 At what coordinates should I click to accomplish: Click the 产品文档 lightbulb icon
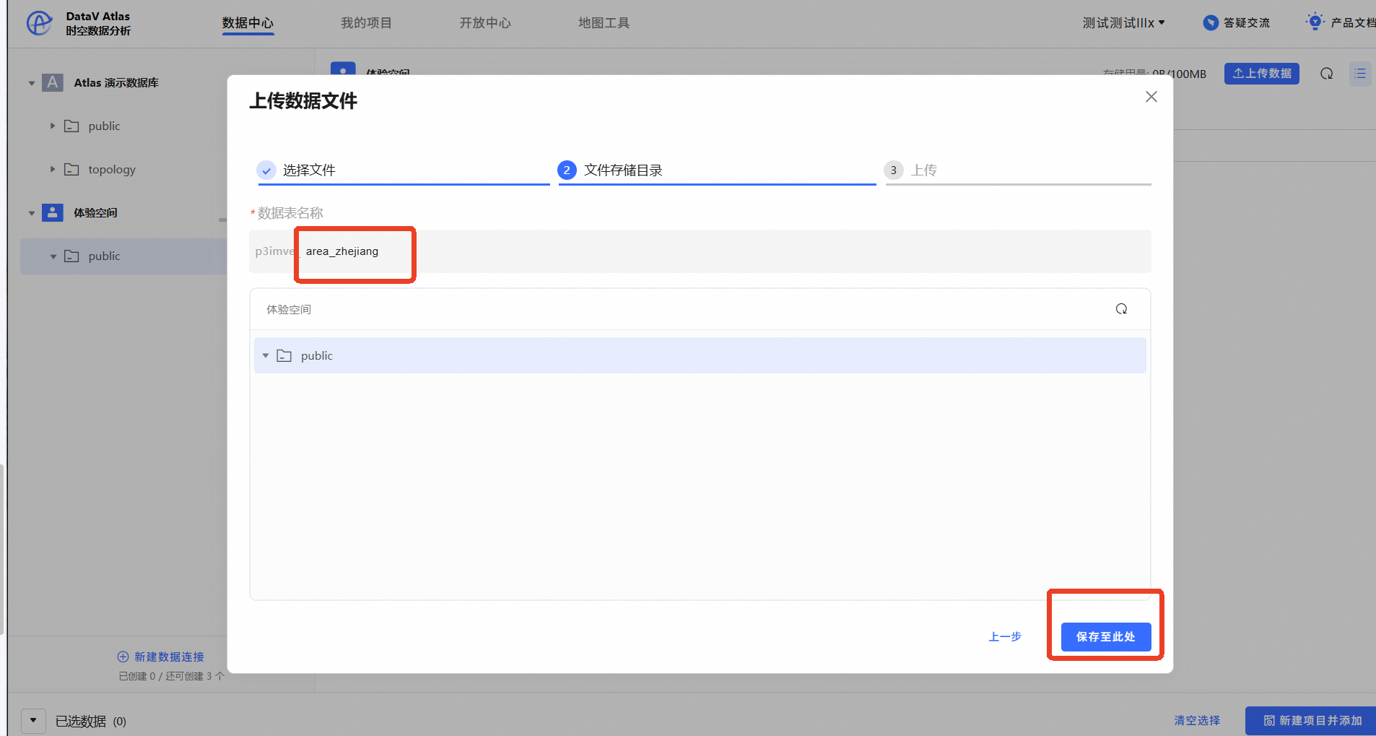coord(1315,22)
